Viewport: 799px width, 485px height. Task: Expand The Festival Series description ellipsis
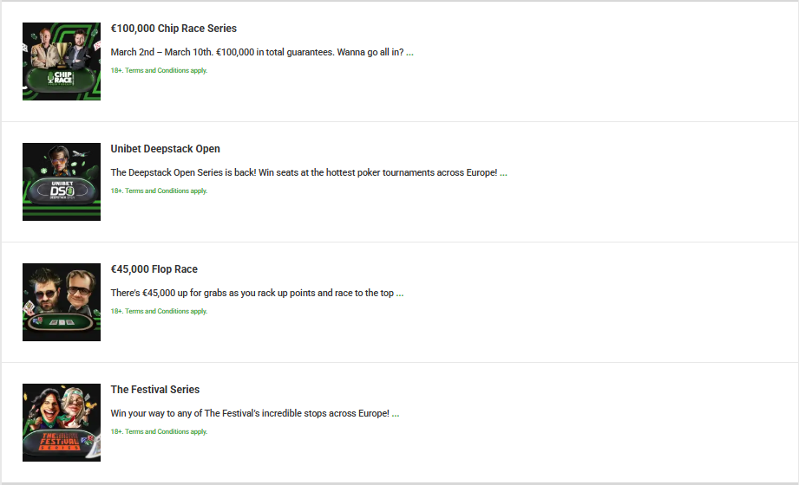[396, 414]
